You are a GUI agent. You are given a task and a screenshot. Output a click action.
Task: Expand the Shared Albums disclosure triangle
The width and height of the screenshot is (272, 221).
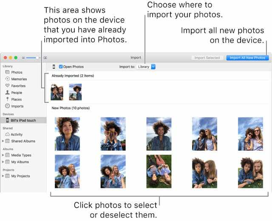(3, 141)
